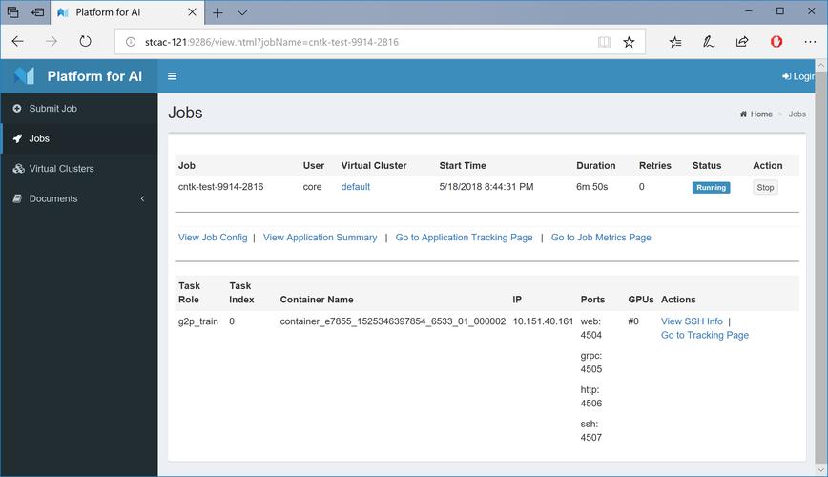Click the Documents book icon
This screenshot has height=477, width=828.
(x=17, y=198)
